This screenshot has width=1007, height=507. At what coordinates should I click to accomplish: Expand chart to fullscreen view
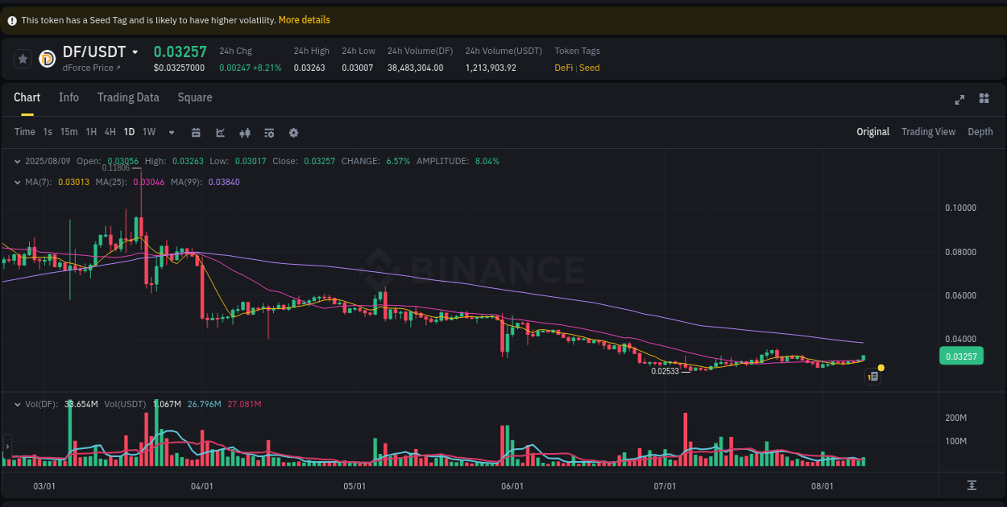coord(959,99)
